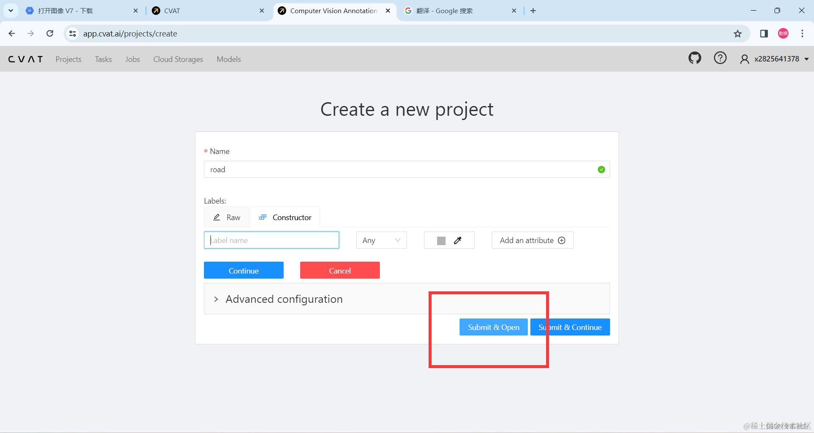Click the Chrome profile avatar
The height and width of the screenshot is (433, 814).
(x=783, y=34)
